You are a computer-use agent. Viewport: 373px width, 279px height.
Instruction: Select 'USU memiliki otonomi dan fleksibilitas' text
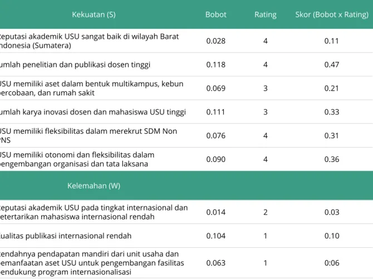coord(77,159)
